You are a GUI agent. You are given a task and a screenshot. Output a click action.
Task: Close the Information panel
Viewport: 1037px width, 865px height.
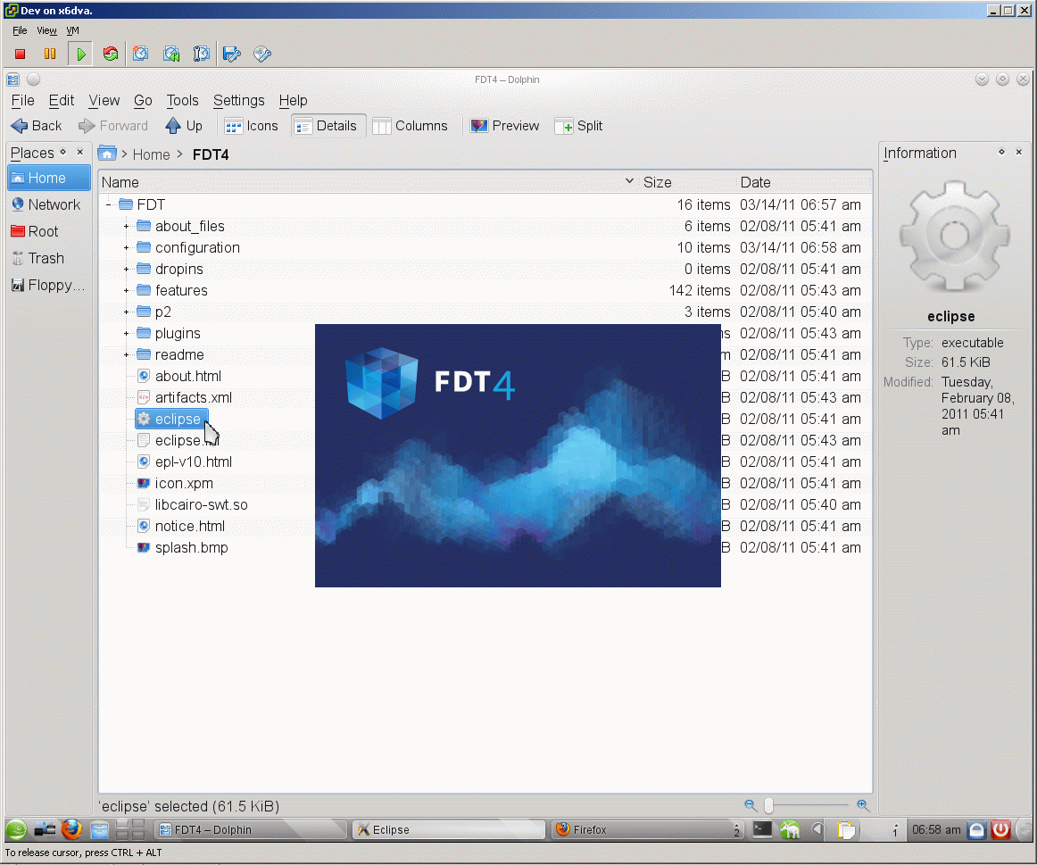click(x=1019, y=152)
